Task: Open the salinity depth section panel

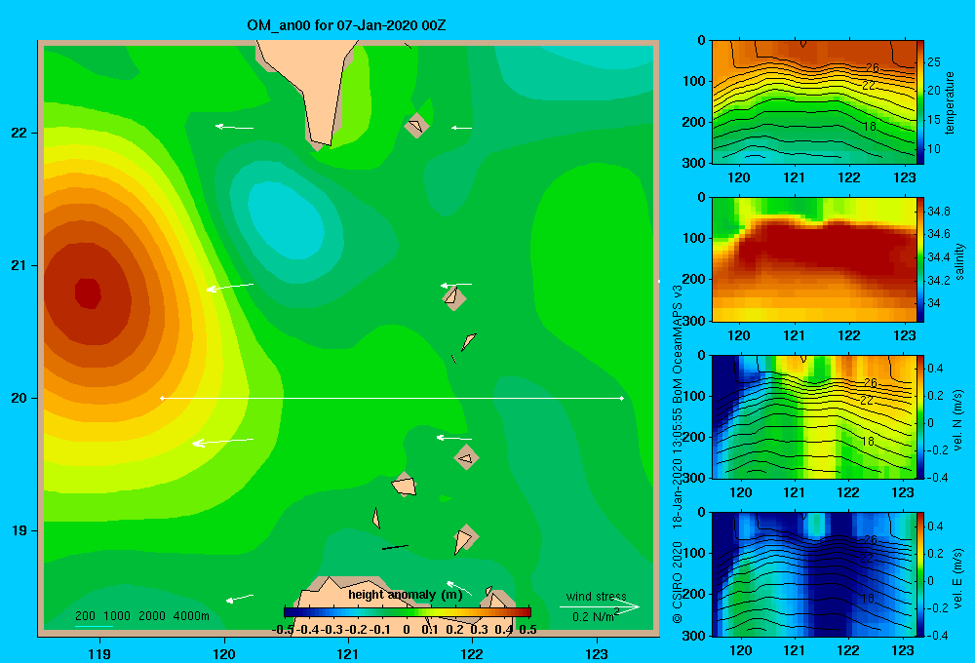Action: (814, 259)
